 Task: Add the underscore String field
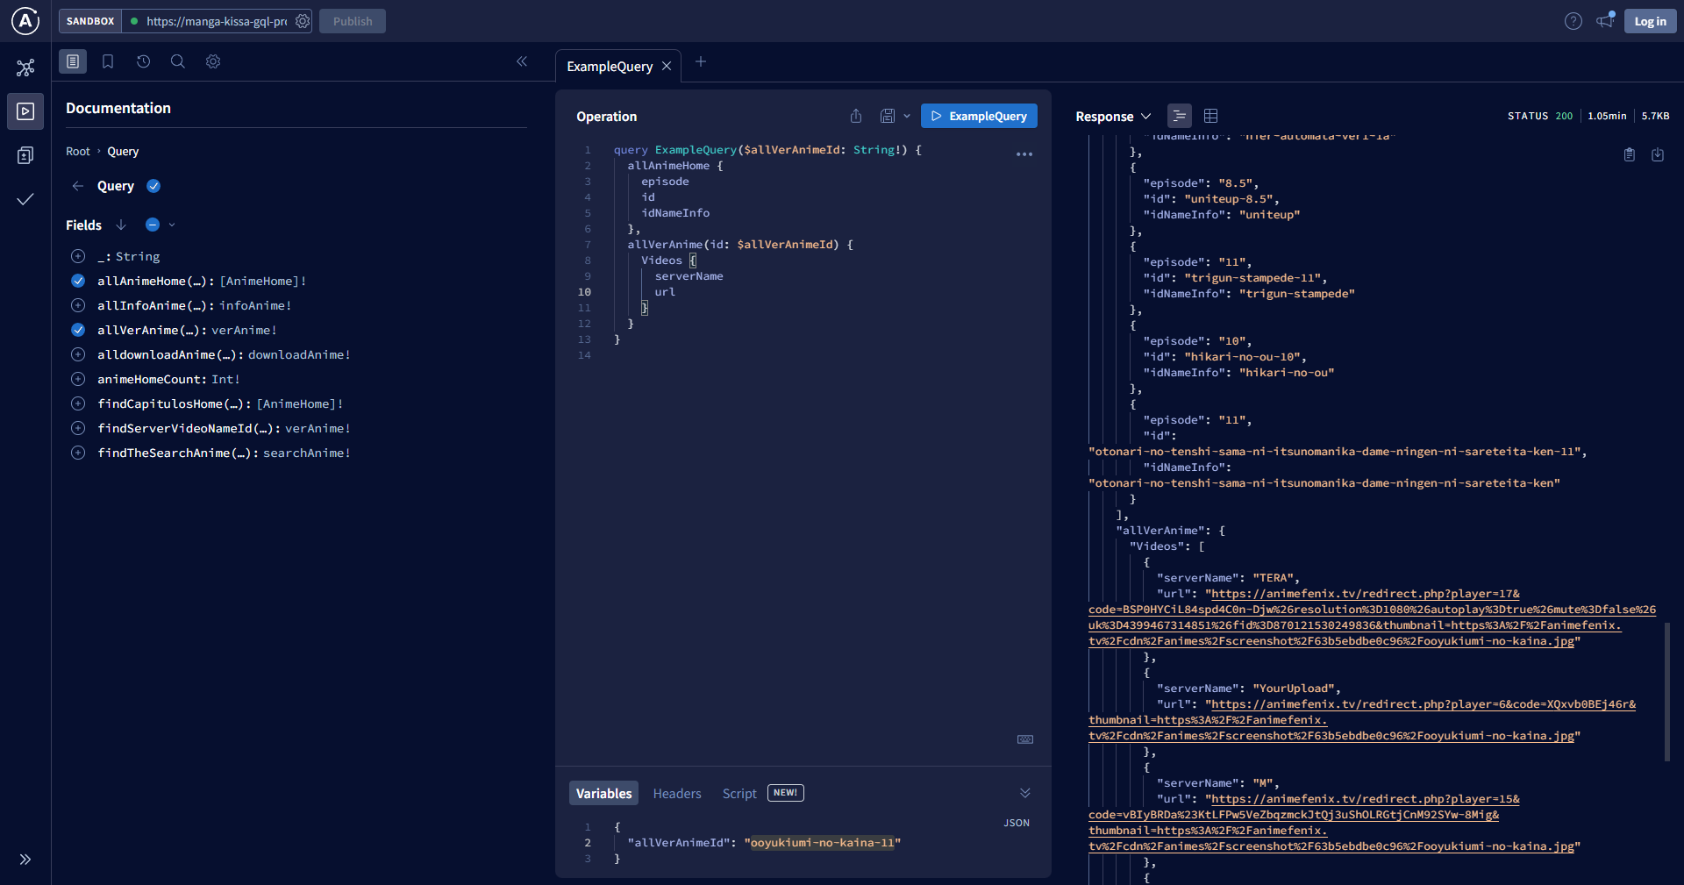[78, 256]
